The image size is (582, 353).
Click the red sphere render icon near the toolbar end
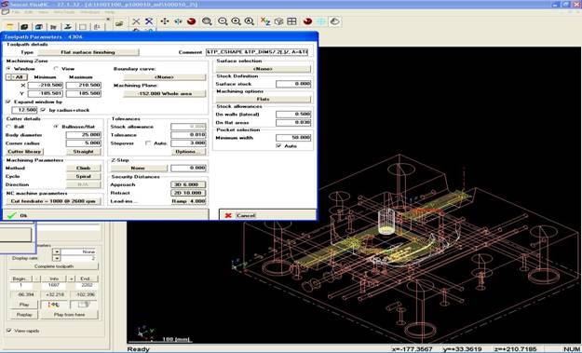click(x=307, y=21)
